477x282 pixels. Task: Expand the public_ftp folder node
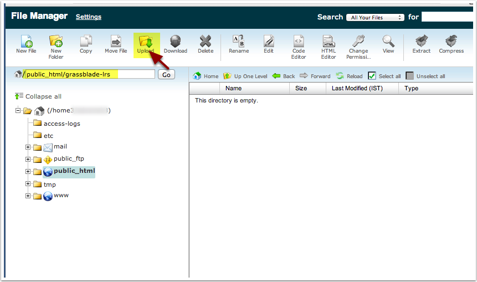click(x=28, y=160)
